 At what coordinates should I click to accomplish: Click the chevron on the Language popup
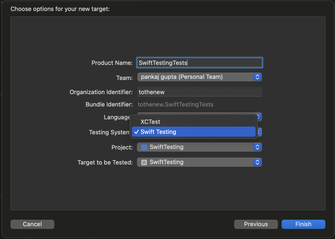258,117
